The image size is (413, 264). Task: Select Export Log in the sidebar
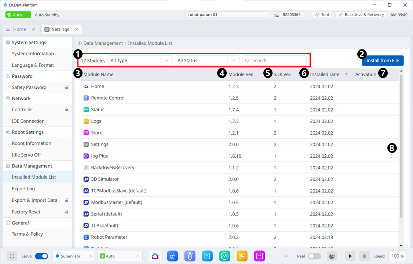(x=23, y=188)
